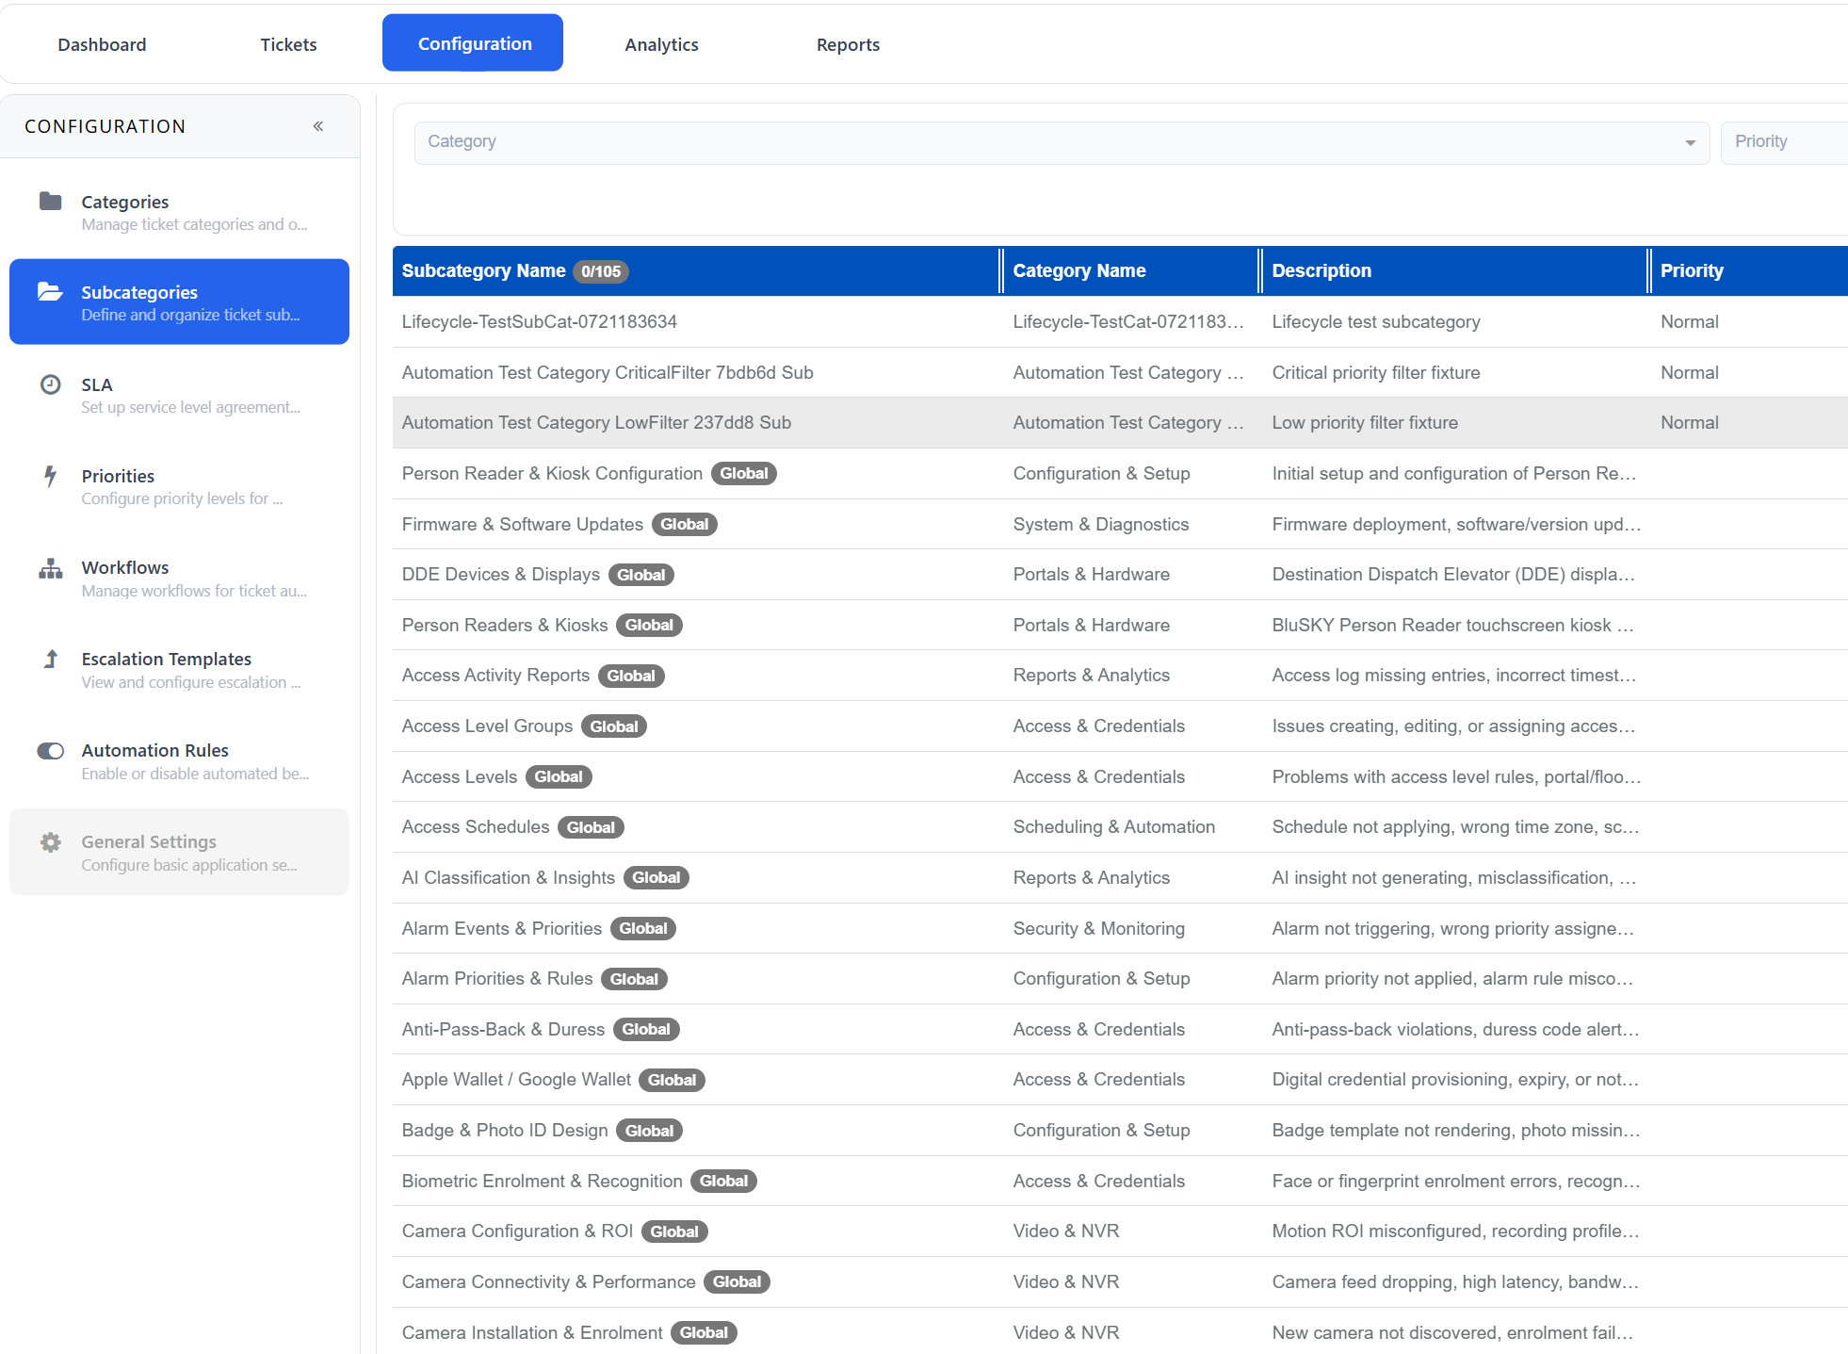This screenshot has height=1354, width=1848.
Task: Select the Access Schedules subcategory
Action: pos(1120,827)
